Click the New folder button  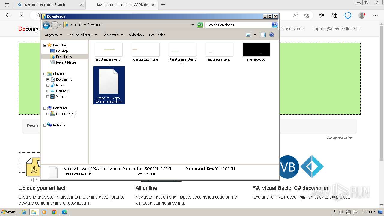pos(157,35)
